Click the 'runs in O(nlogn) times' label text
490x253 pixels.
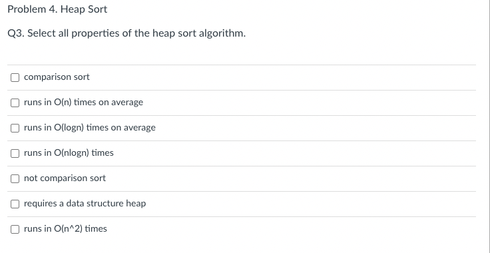pyautogui.click(x=69, y=153)
